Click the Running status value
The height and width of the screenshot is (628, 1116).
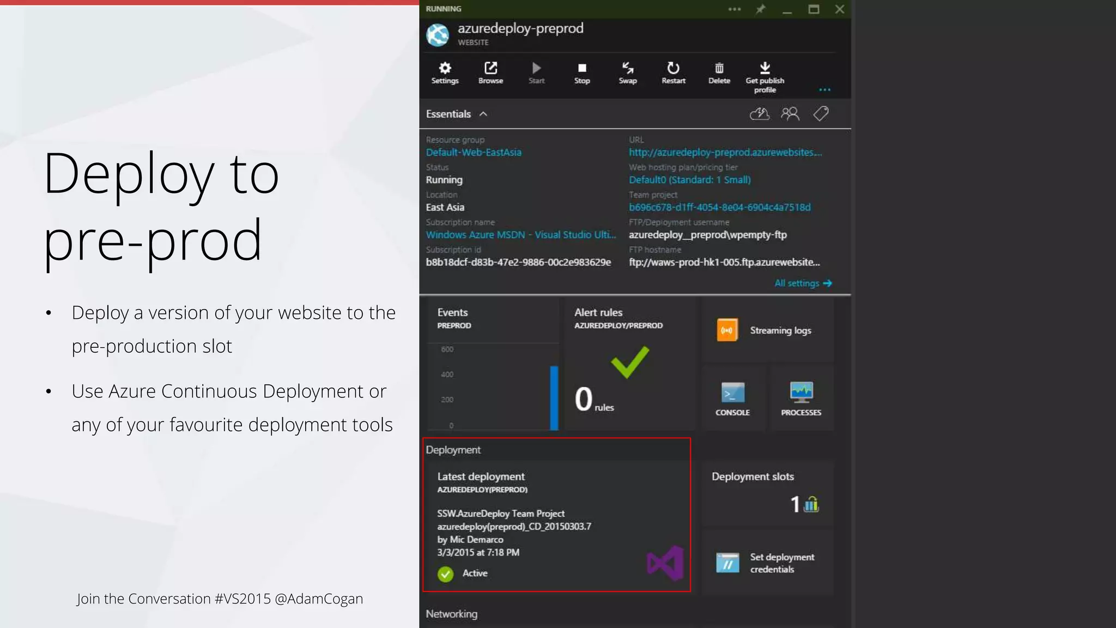(x=444, y=180)
